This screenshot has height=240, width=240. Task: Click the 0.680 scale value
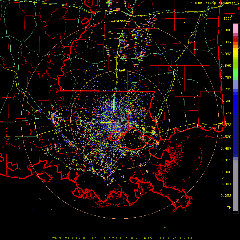click(226, 101)
